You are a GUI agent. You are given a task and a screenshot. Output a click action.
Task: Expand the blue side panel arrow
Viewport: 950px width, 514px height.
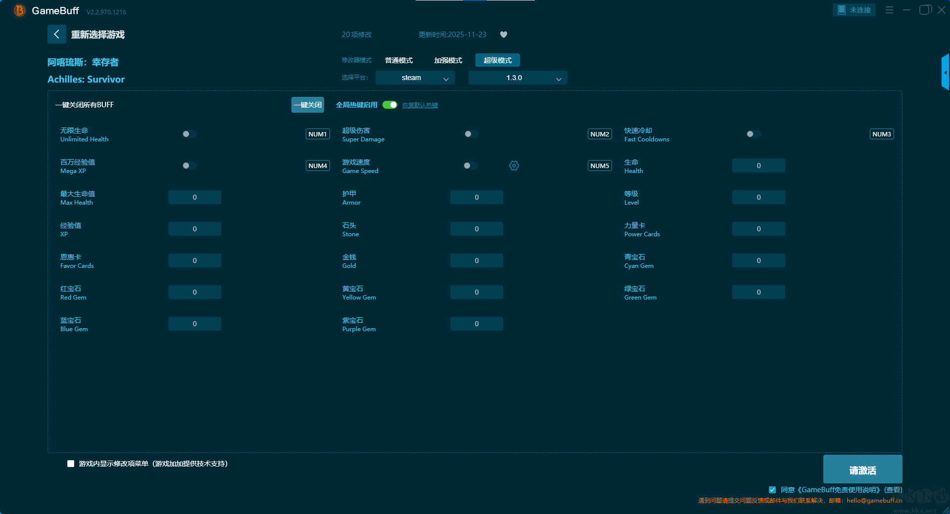pyautogui.click(x=945, y=73)
